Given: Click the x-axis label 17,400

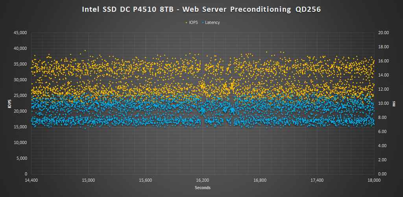Looking at the screenshot, I should (317, 180).
